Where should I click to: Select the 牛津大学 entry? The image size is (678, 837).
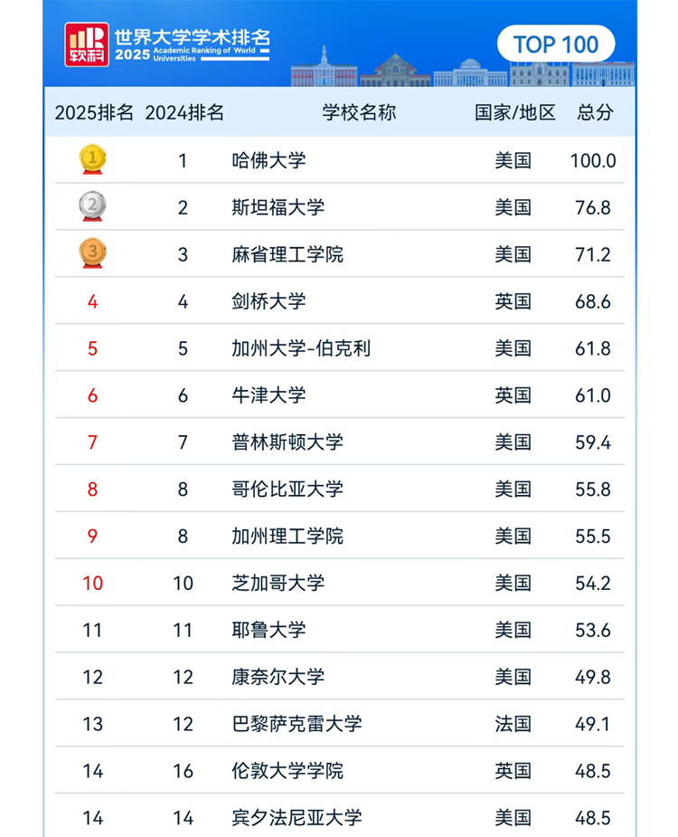tap(268, 395)
